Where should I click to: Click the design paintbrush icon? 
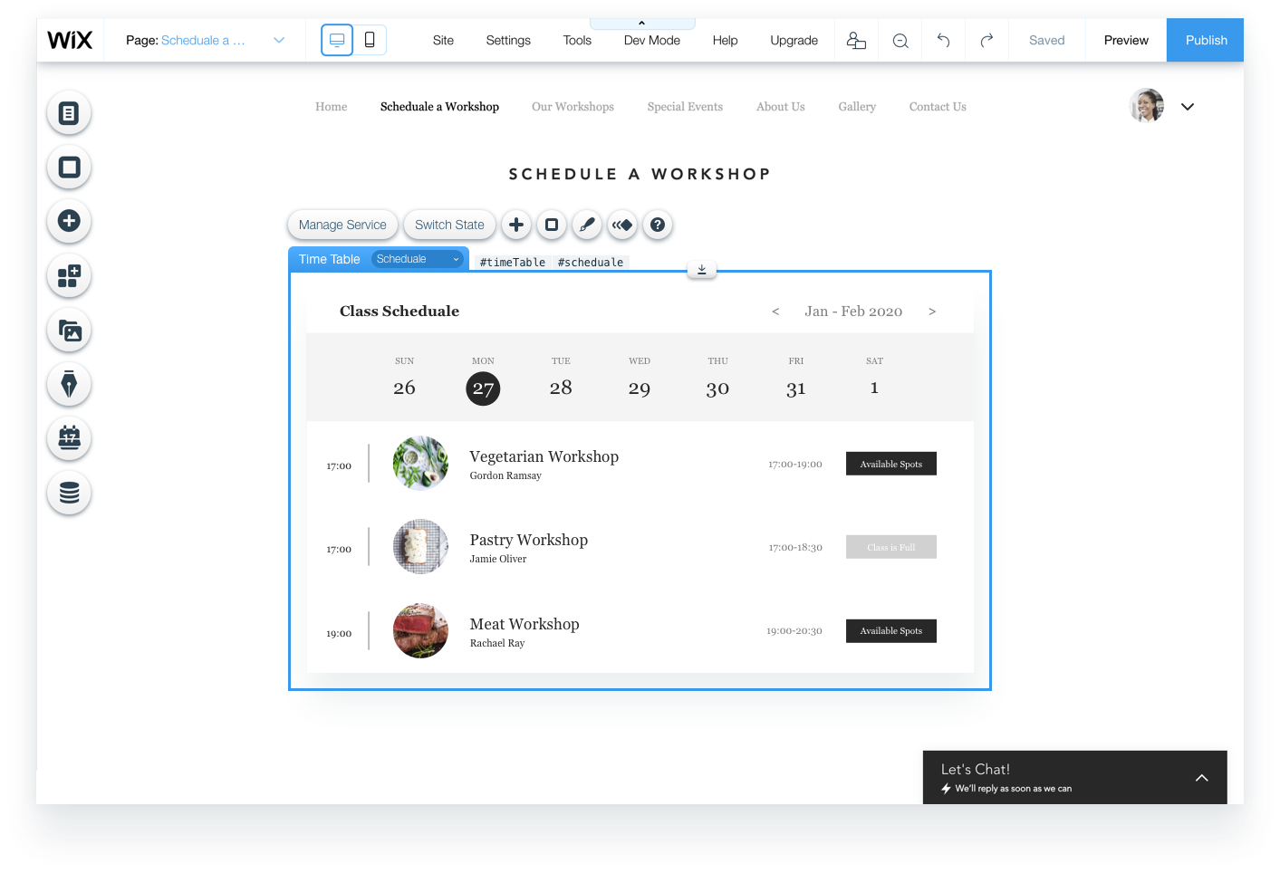[587, 225]
